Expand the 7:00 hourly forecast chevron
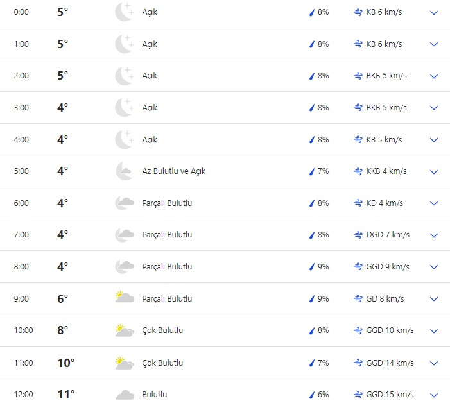The image size is (450, 410). click(434, 235)
